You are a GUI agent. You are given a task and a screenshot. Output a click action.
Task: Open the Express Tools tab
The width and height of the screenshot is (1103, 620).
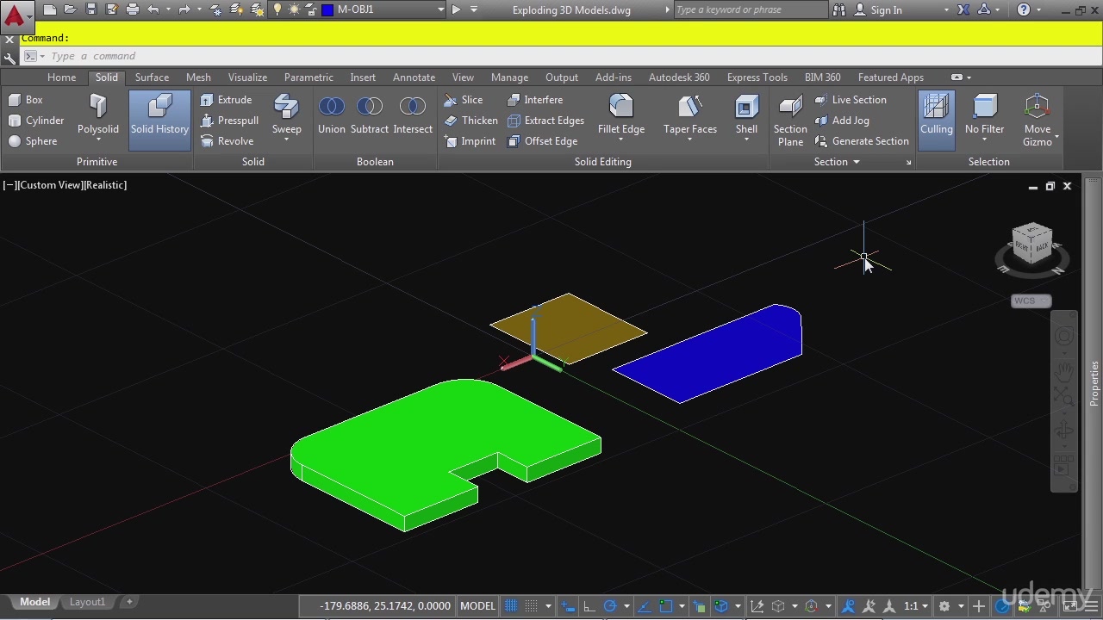tap(757, 77)
